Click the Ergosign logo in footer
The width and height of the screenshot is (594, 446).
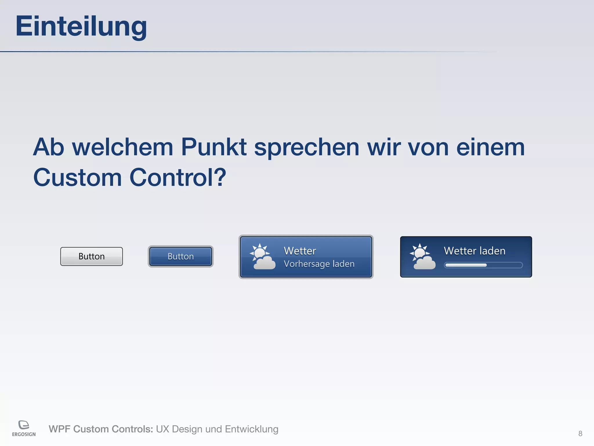point(24,428)
